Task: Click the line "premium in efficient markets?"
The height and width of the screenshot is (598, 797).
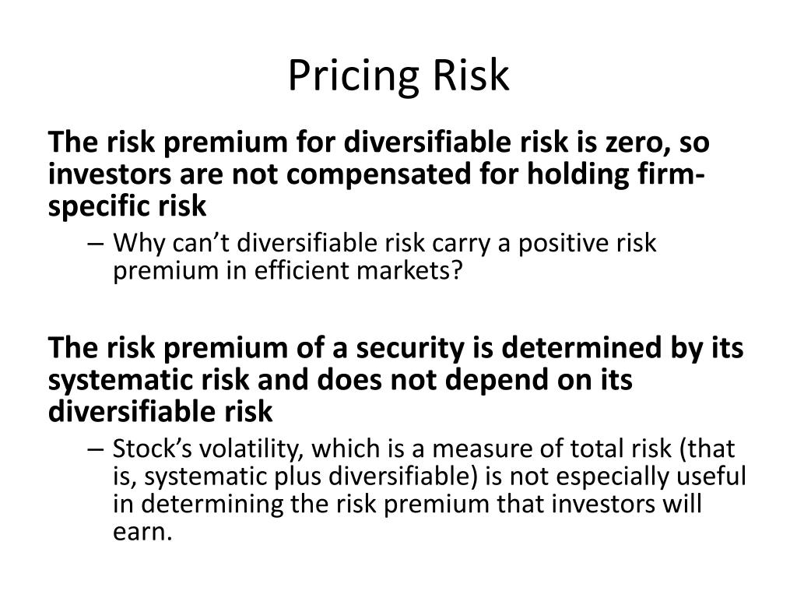Action: (x=288, y=271)
